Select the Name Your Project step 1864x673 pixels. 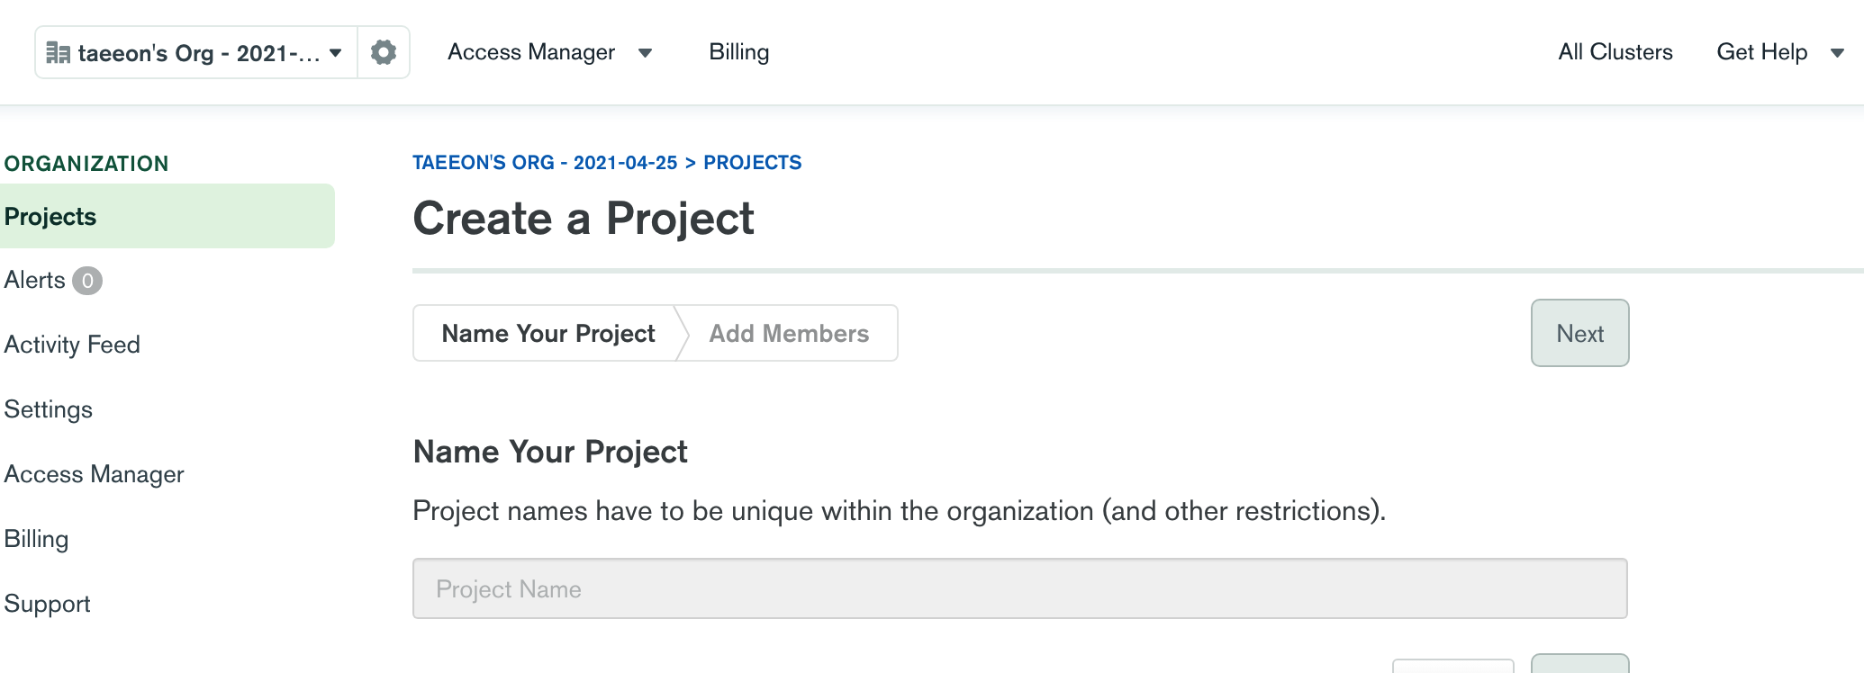(547, 334)
